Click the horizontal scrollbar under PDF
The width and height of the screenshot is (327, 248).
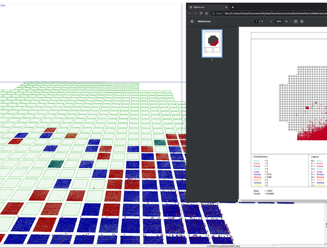(282, 201)
